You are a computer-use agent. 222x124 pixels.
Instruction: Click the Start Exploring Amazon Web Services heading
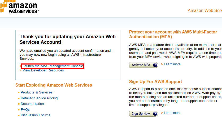click(54, 85)
